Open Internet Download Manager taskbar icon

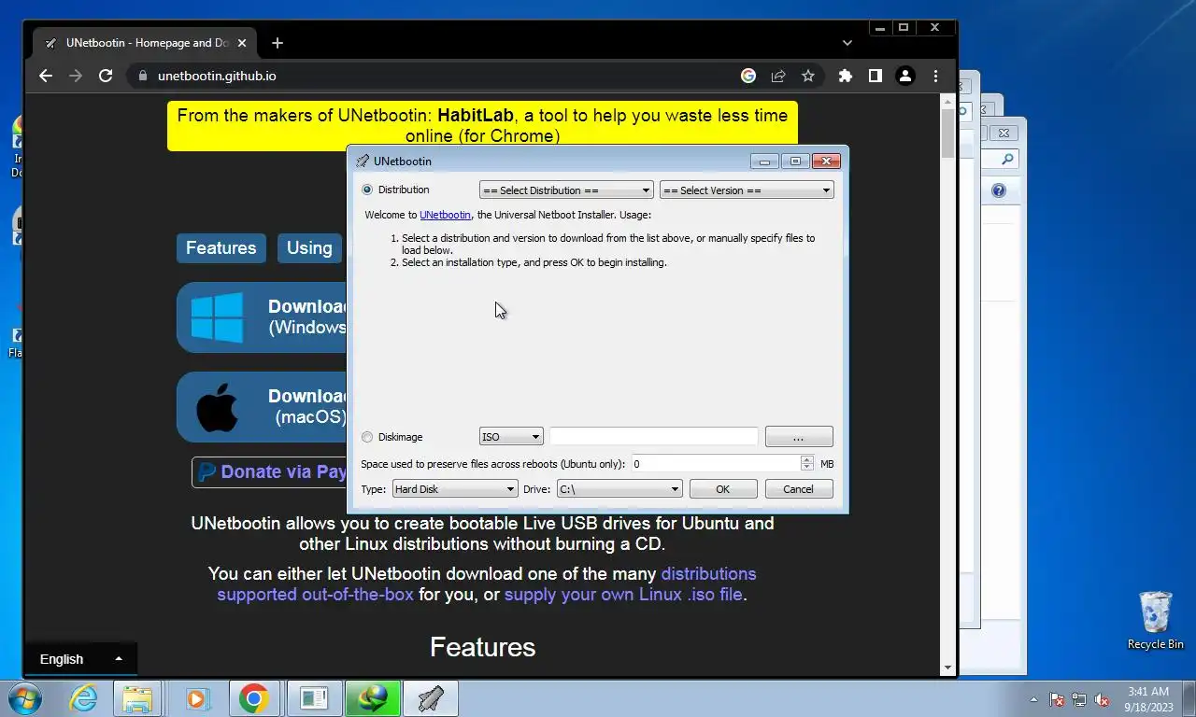click(372, 698)
